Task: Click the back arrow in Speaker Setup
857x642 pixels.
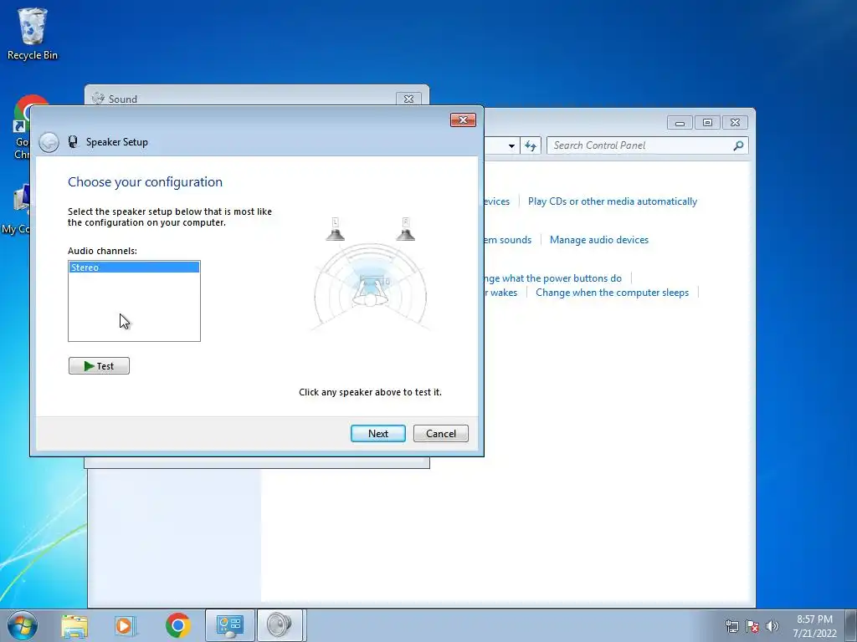Action: 49,142
